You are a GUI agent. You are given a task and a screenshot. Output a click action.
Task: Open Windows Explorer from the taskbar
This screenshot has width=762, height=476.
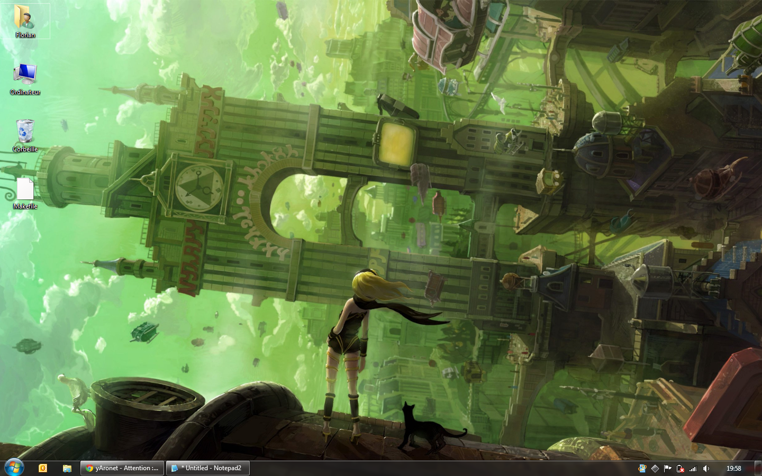click(x=67, y=468)
